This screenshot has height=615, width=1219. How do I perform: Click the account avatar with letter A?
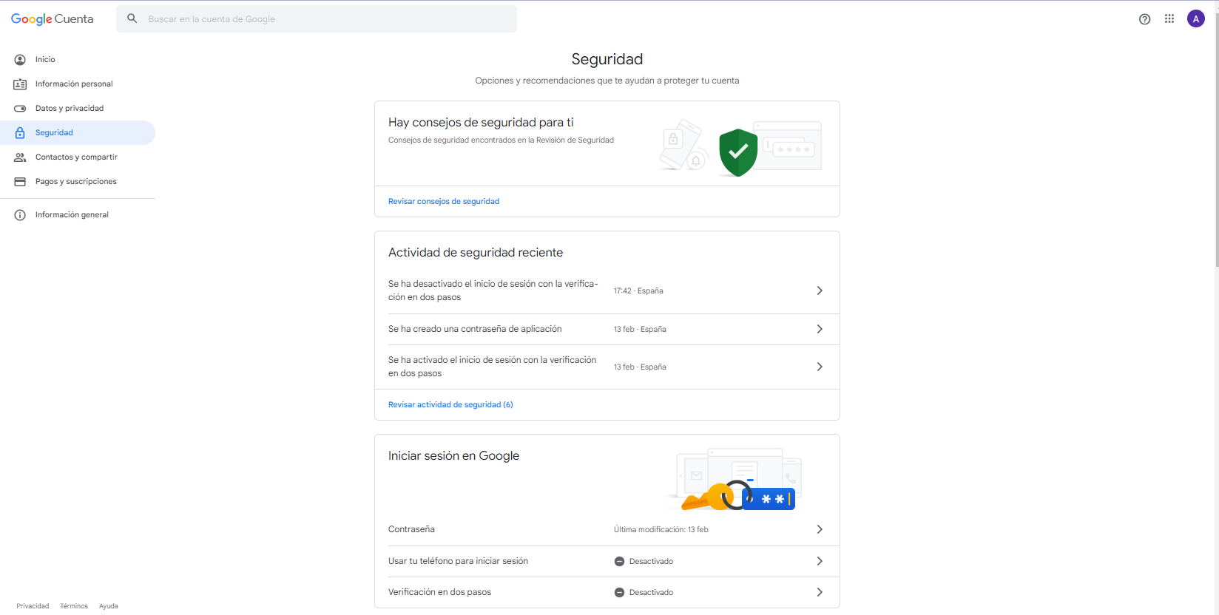point(1195,19)
